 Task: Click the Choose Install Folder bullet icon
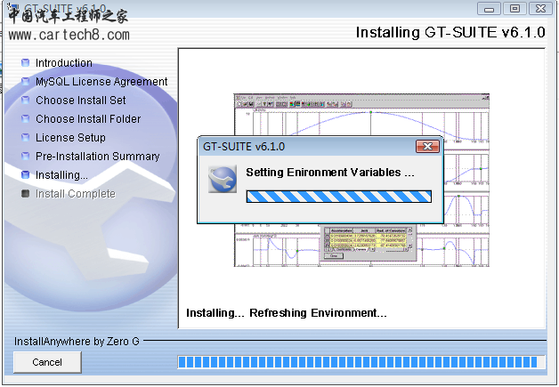pos(25,118)
